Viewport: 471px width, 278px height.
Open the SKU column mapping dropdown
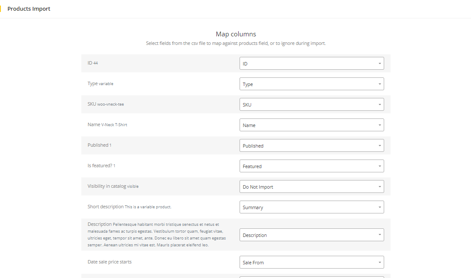(x=311, y=104)
